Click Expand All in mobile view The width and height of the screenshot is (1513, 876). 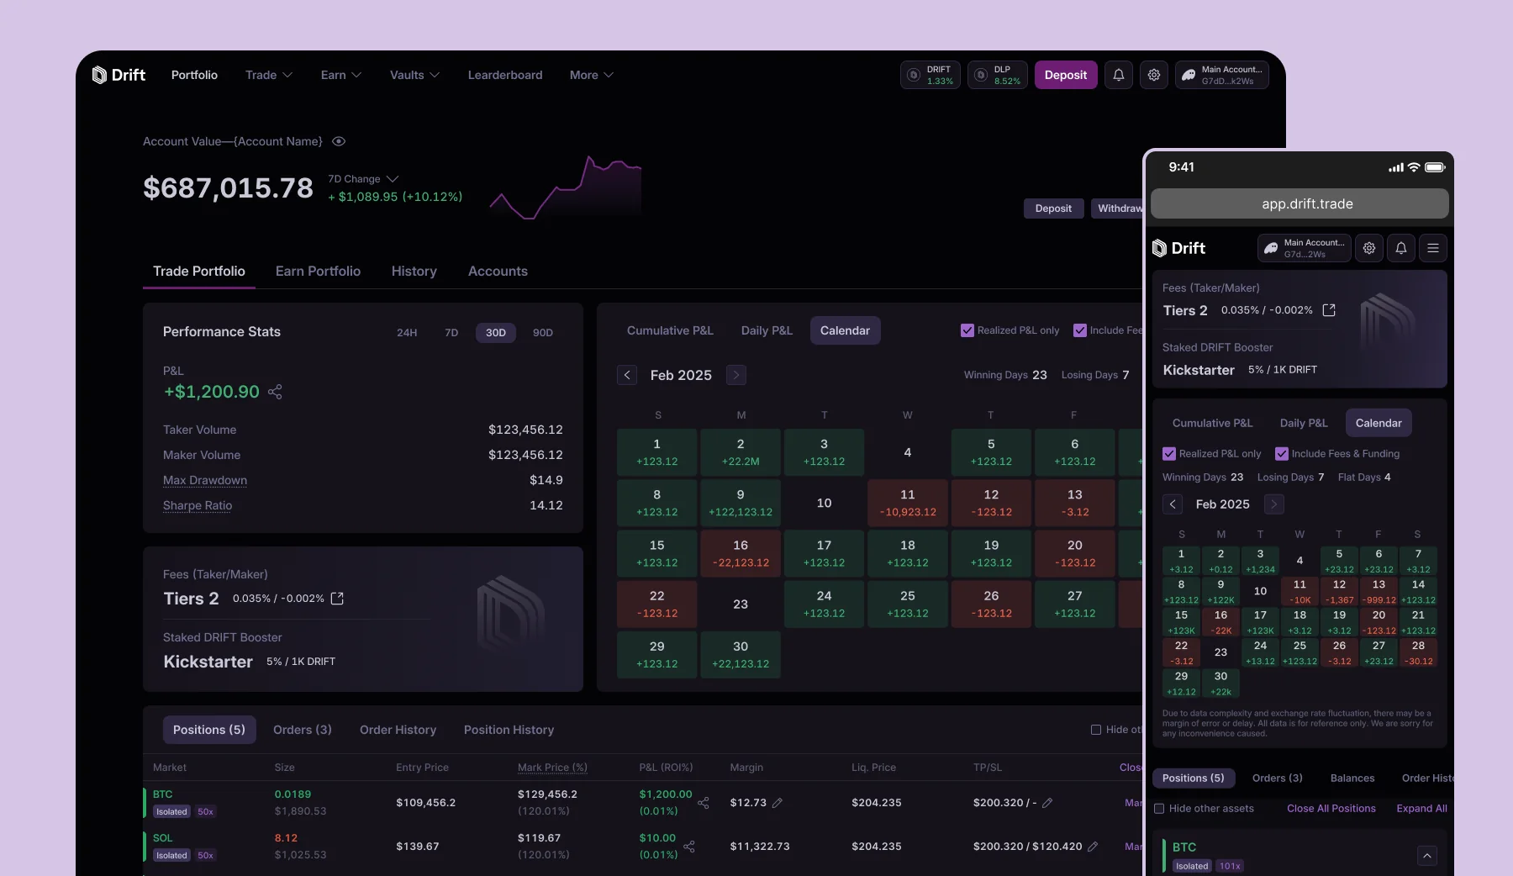coord(1422,809)
